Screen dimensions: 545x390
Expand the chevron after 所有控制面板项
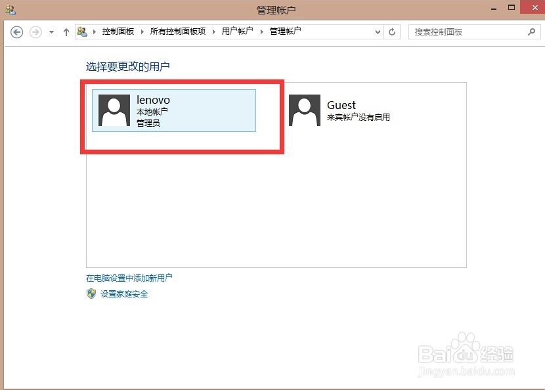point(214,32)
